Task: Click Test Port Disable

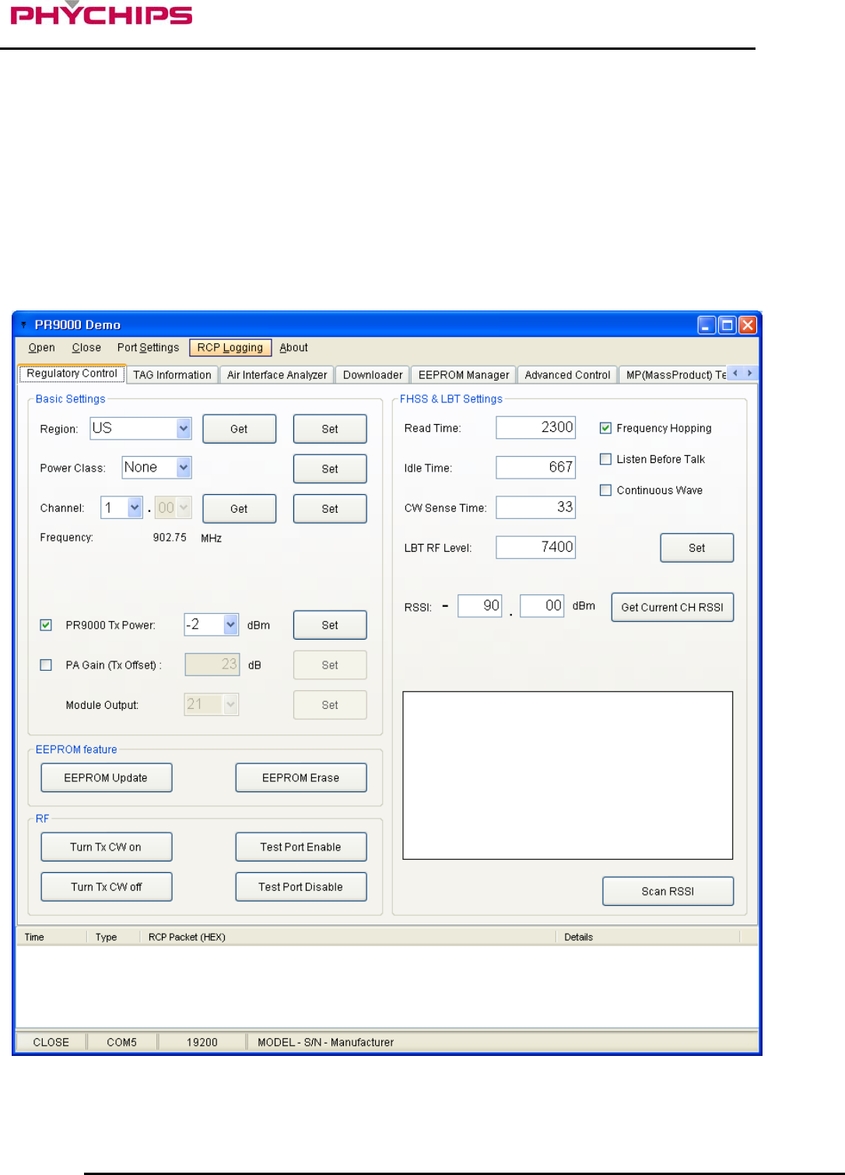Action: pos(300,886)
